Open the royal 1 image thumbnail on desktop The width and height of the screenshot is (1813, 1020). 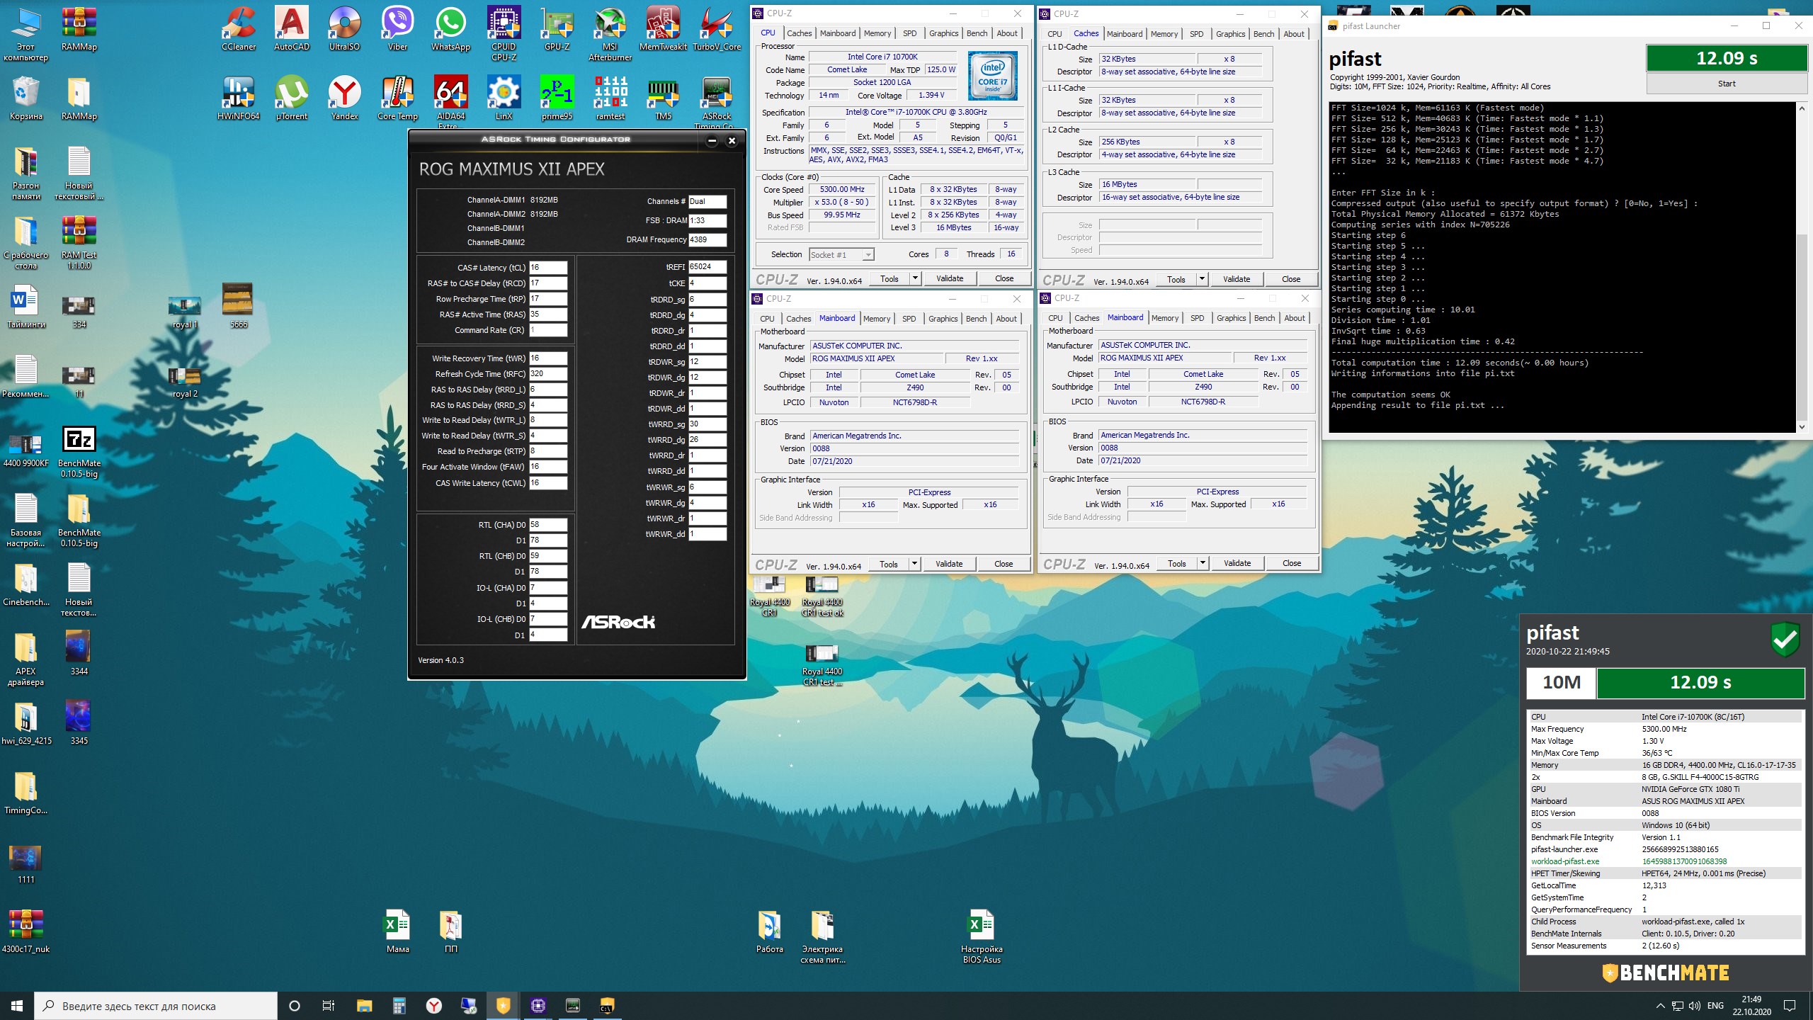(185, 312)
